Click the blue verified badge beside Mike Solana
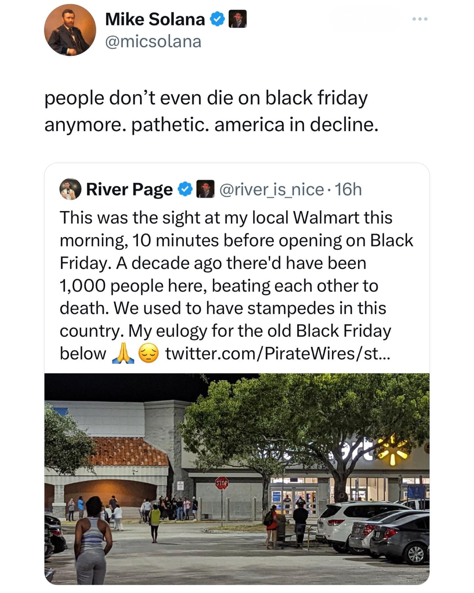Screen dimensions: 474x593 click(x=218, y=19)
